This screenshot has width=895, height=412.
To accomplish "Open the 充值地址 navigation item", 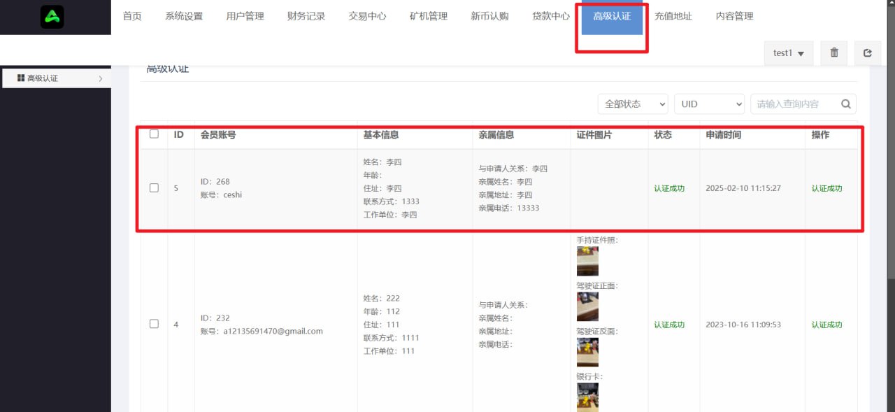I will point(673,16).
